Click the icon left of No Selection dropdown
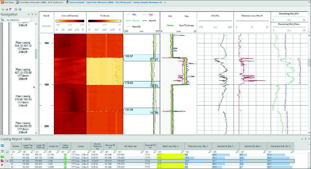 2,20
